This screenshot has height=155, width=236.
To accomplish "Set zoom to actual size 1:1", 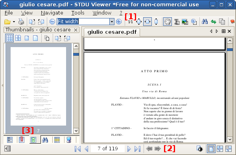I will tap(130, 22).
